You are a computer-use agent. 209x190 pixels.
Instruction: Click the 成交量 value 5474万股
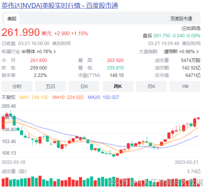191,60
